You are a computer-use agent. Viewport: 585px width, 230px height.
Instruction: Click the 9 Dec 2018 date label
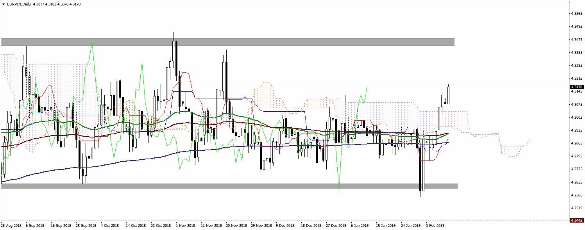285,226
